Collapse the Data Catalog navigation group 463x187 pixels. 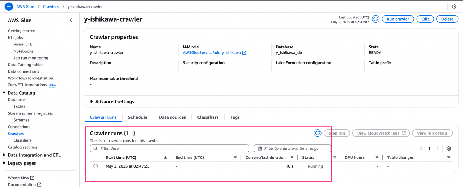click(x=4, y=93)
